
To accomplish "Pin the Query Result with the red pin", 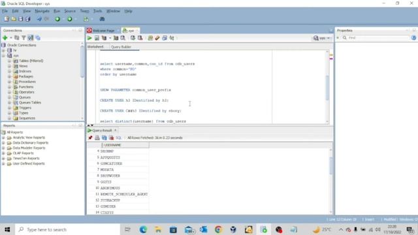I will point(90,138).
